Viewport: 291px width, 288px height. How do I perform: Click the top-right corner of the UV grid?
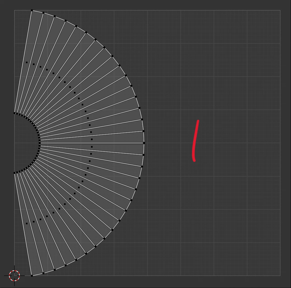pyautogui.click(x=280, y=10)
